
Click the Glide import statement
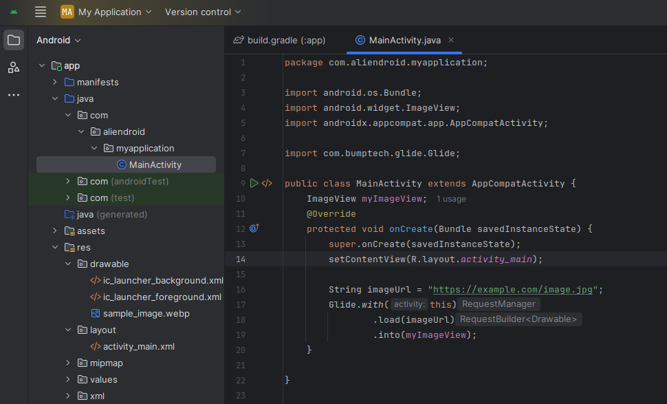(372, 153)
